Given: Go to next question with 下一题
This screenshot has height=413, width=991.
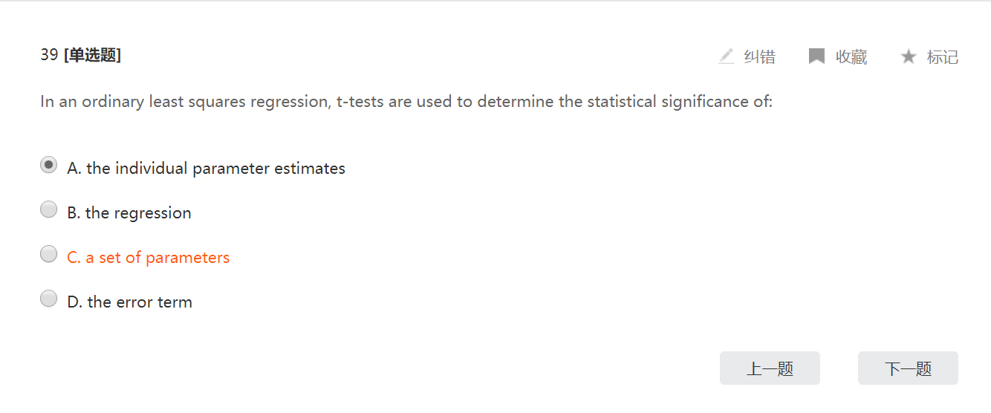Looking at the screenshot, I should [908, 368].
